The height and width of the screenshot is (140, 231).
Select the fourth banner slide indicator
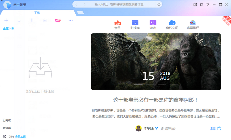click(x=174, y=85)
